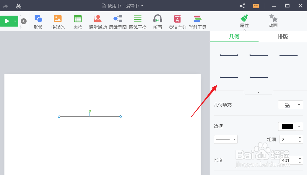Choose line style with both end brackets
The height and width of the screenshot is (175, 307).
229,55
